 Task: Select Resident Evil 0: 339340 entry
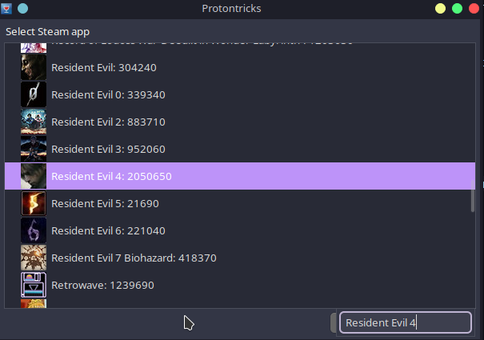(240, 95)
